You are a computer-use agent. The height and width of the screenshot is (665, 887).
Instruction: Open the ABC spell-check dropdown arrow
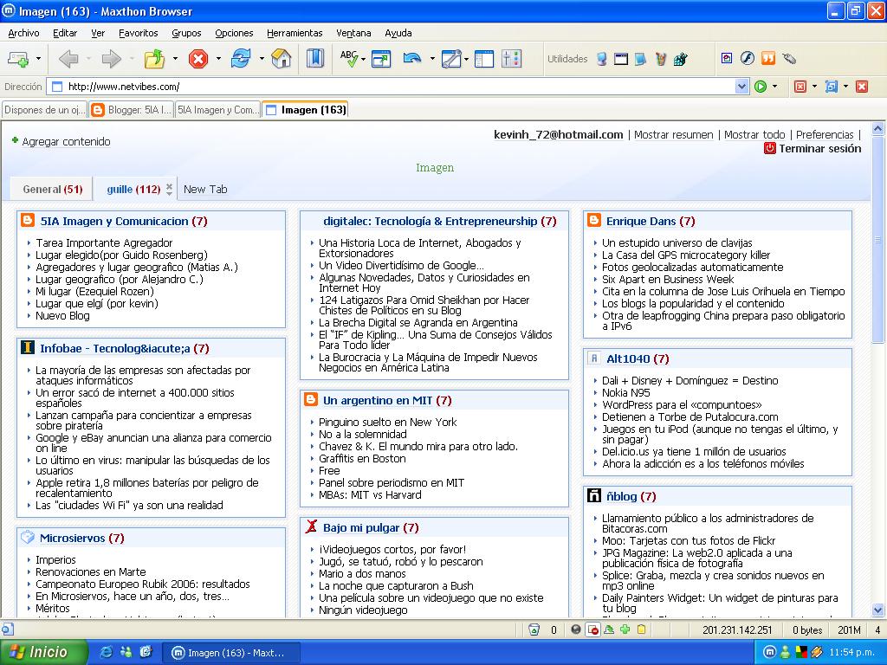click(363, 60)
